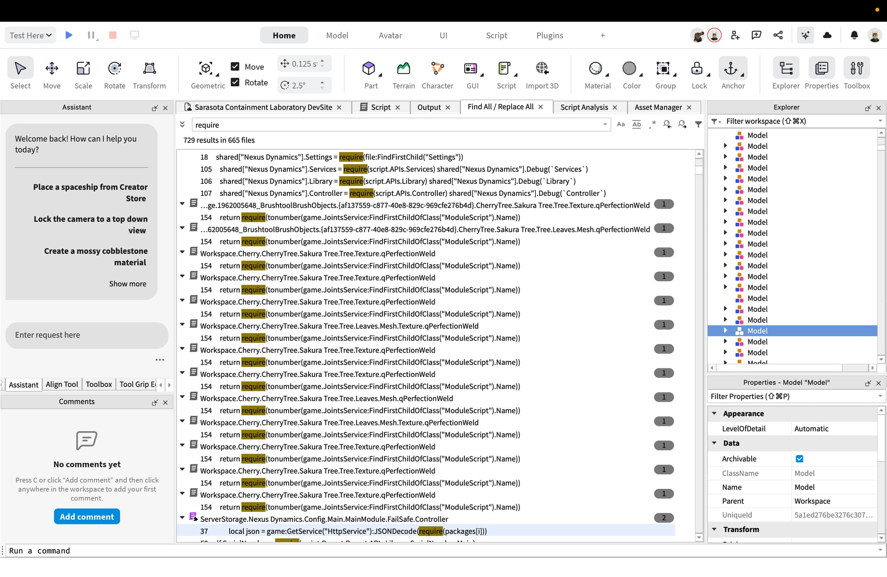The width and height of the screenshot is (887, 577).
Task: Add a new ribbon tab with plus
Action: tap(602, 35)
